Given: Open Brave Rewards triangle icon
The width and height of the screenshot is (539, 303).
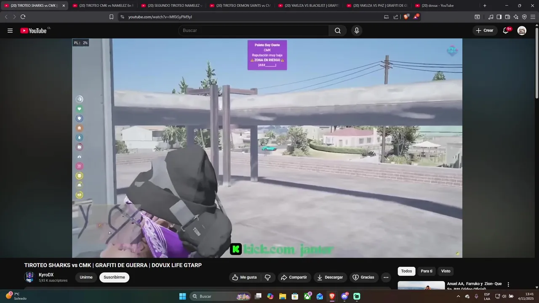Looking at the screenshot, I should click(x=416, y=17).
